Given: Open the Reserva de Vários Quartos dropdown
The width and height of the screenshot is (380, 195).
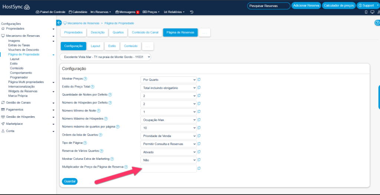Looking at the screenshot, I should [168, 152].
